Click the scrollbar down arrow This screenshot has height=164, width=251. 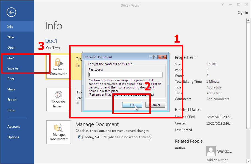tap(248, 161)
